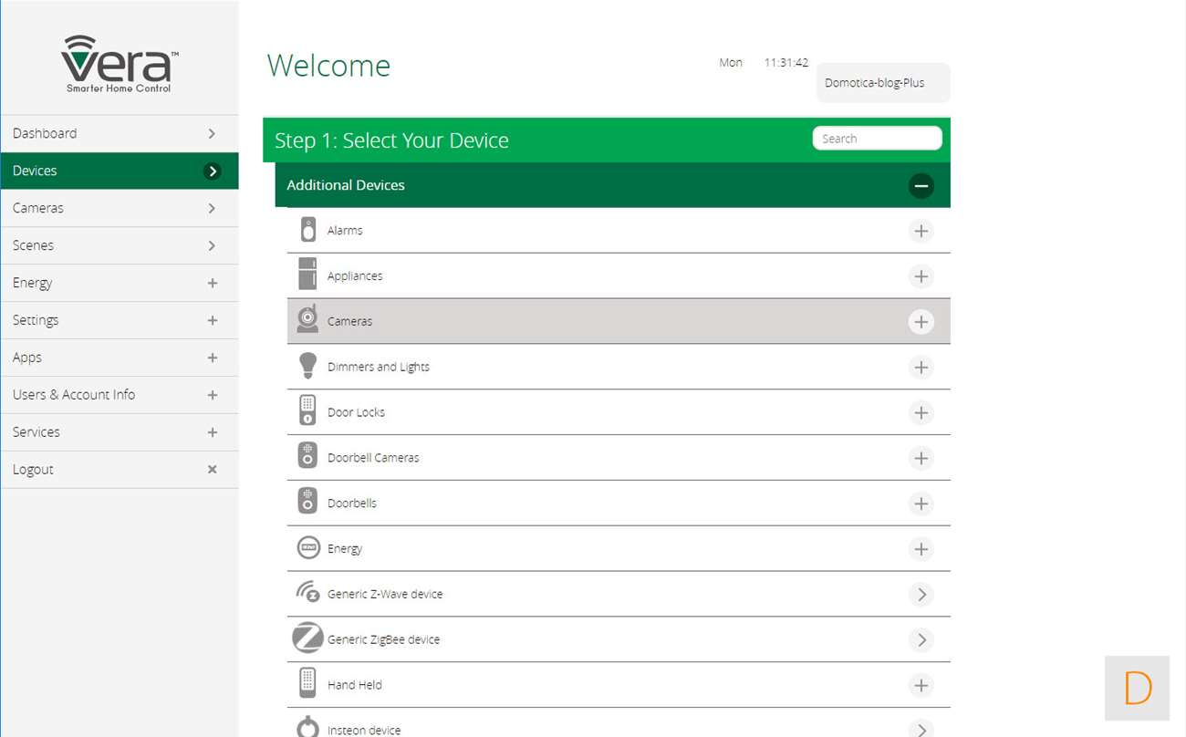Viewport: 1186px width, 737px height.
Task: Click the Energy meter icon
Action: tap(308, 547)
